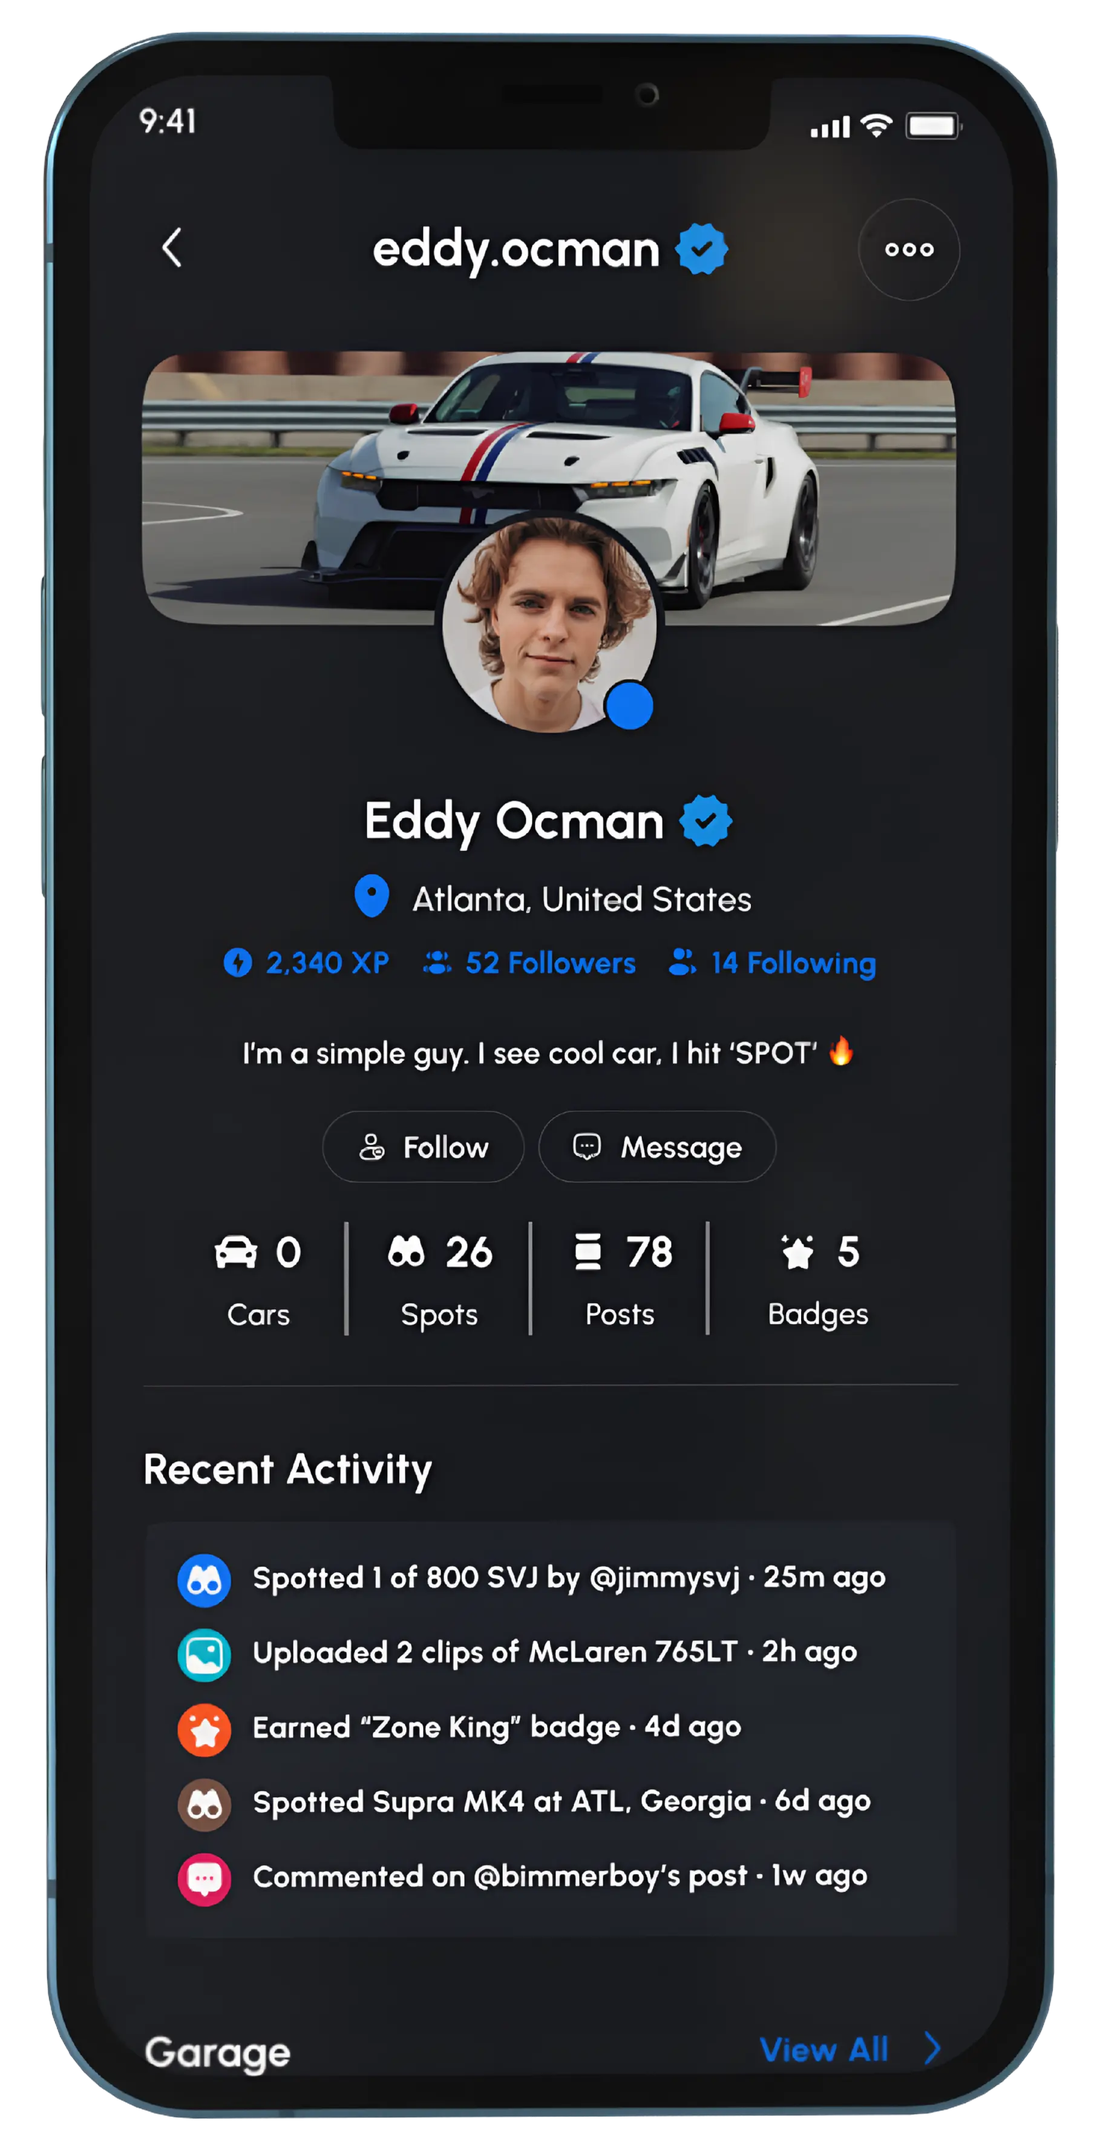Screen dimensions: 1100x2150
Task: Open the Spots stat tab
Action: coord(440,1280)
